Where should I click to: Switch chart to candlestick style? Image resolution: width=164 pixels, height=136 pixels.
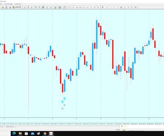click(x=28, y=8)
